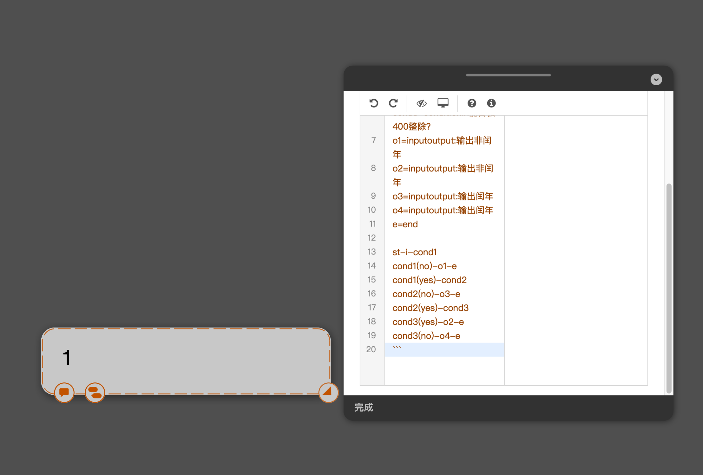
Task: Select the node text "1"
Action: 66,358
